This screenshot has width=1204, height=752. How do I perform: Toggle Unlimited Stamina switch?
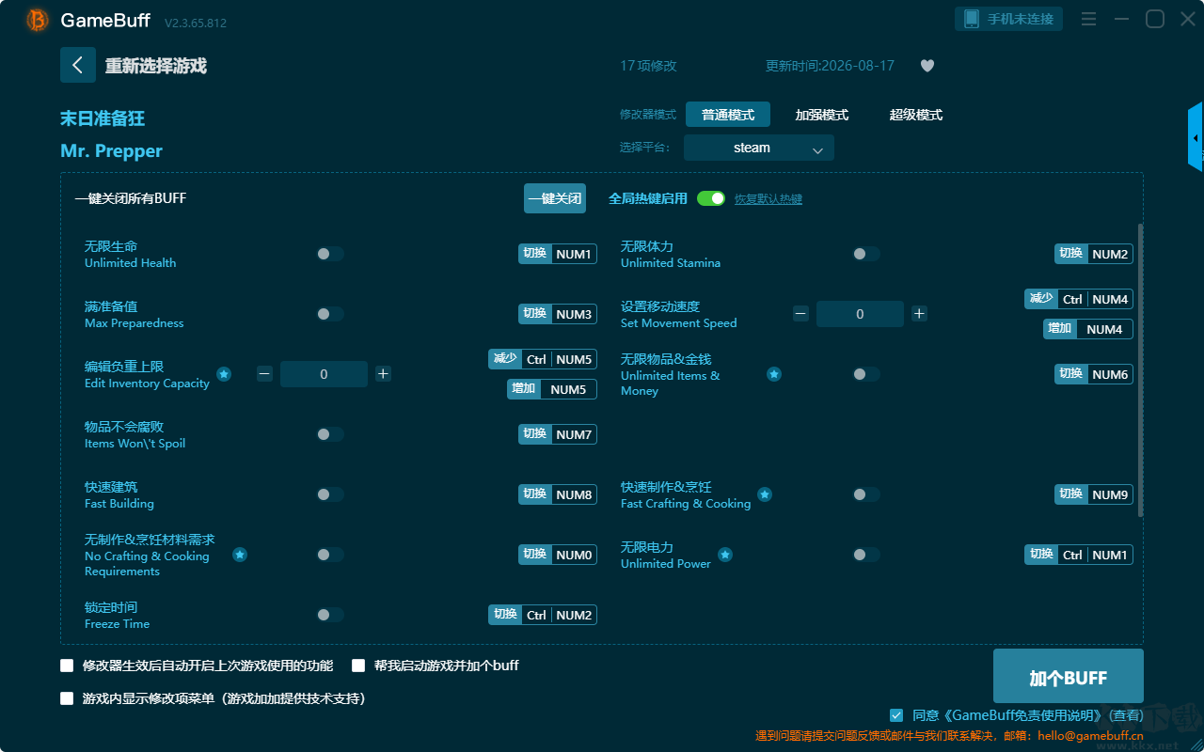click(x=866, y=254)
